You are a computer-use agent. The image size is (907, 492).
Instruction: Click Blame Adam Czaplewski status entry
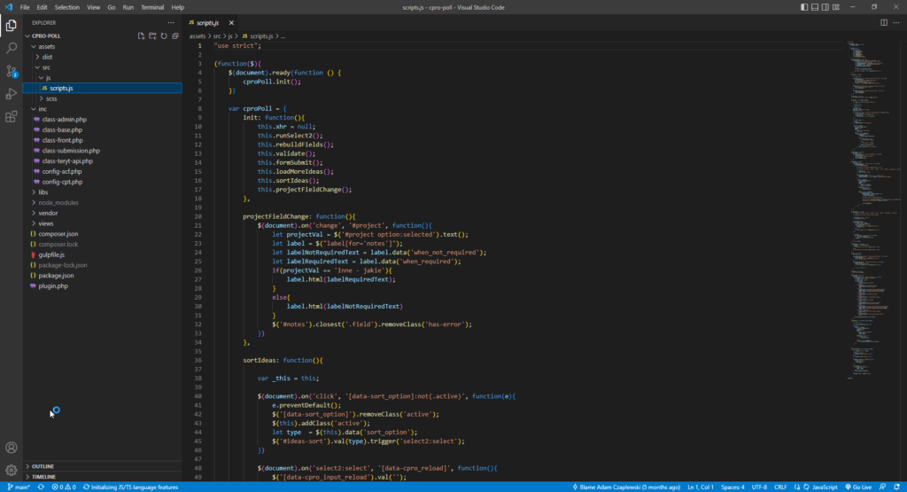(626, 487)
